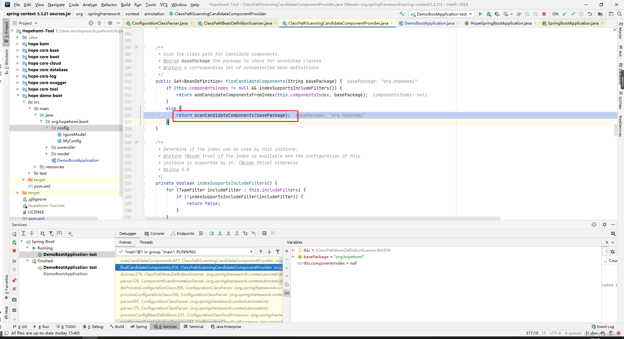Click the Step Into debugger icon

[x=220, y=233]
